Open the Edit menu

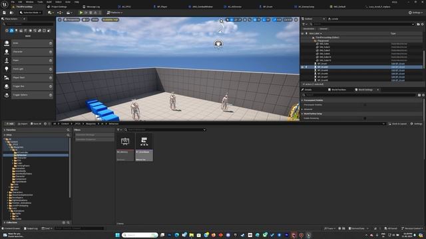coord(20,2)
